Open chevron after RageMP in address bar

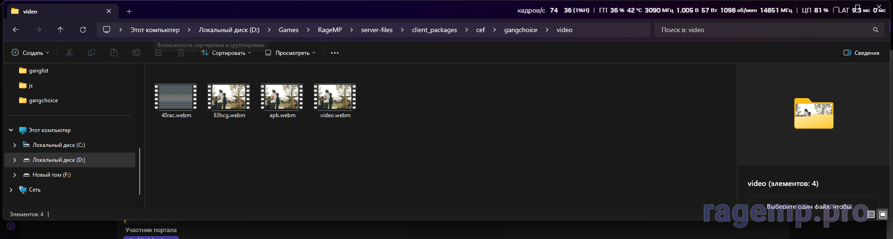click(352, 30)
